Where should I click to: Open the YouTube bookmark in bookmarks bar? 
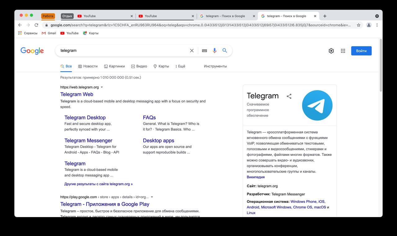69,33
